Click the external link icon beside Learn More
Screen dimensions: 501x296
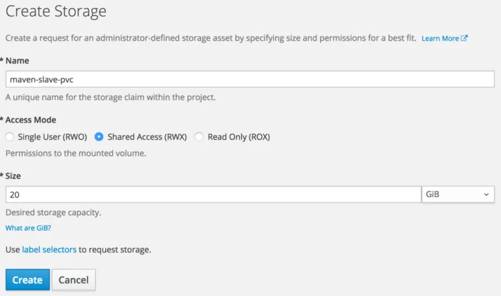(x=465, y=38)
